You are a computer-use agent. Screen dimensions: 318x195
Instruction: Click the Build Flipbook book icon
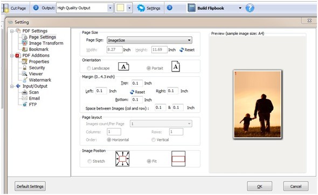[191, 8]
